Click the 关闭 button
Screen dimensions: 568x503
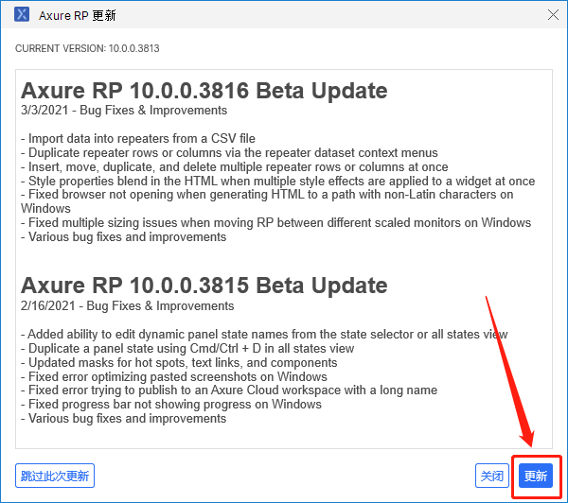click(x=492, y=476)
